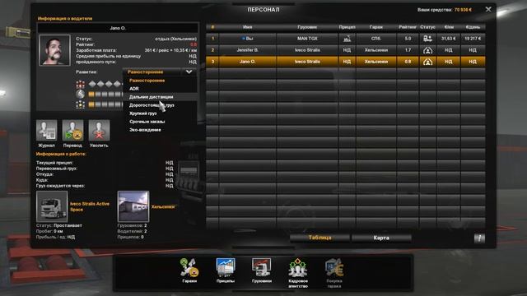Viewport: 527px width, 296px height.
Task: Sort table by Имя column header
Action: click(x=247, y=27)
